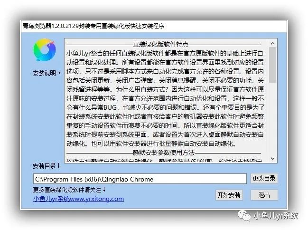The image size is (308, 230).
Task: Exit installer via 退出 button
Action: tap(264, 195)
